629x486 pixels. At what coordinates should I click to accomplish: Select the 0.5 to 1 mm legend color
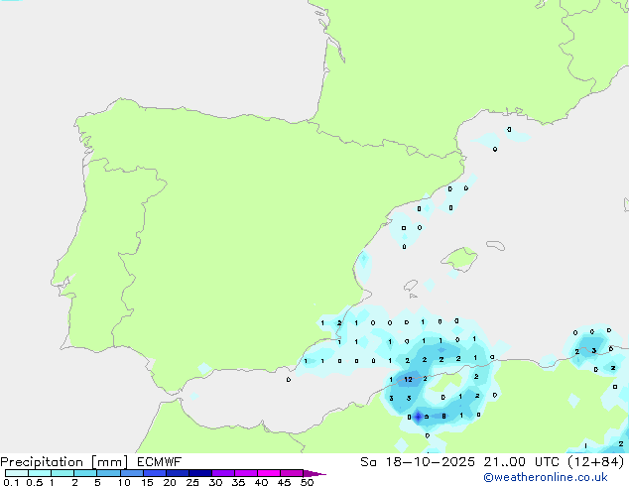click(x=40, y=473)
